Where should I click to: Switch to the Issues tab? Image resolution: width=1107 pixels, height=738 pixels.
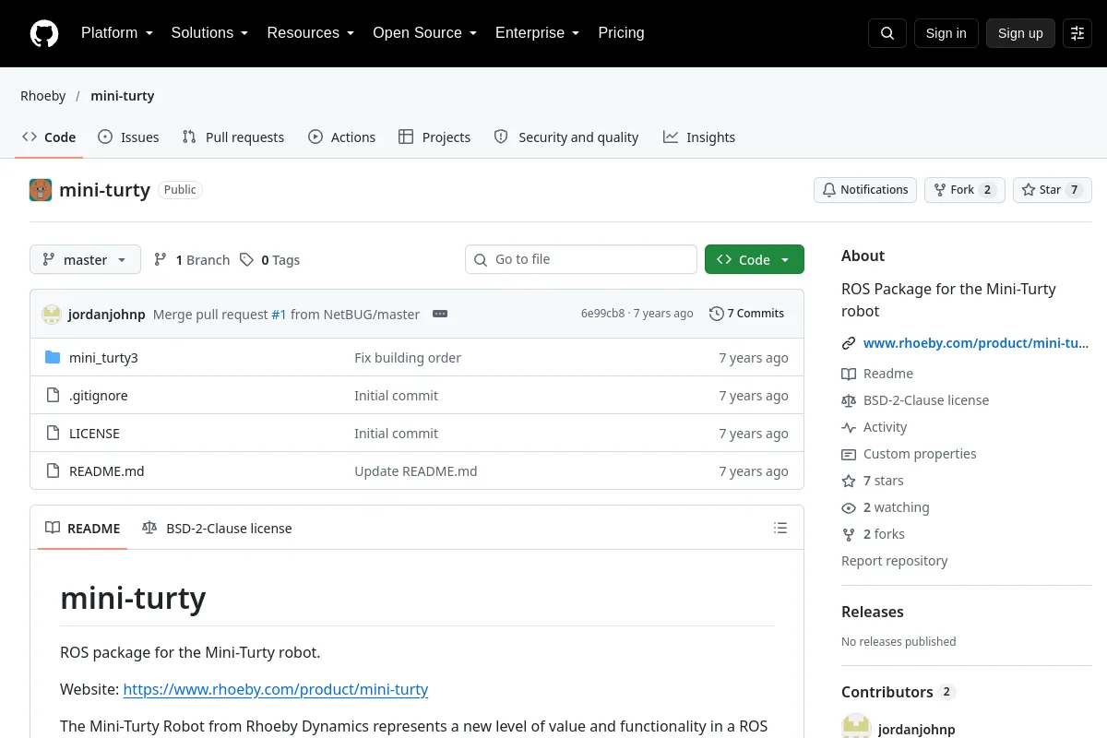click(x=128, y=137)
